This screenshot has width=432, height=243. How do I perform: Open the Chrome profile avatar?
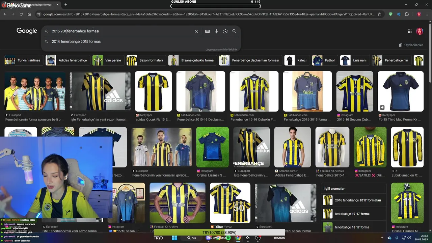click(x=419, y=14)
